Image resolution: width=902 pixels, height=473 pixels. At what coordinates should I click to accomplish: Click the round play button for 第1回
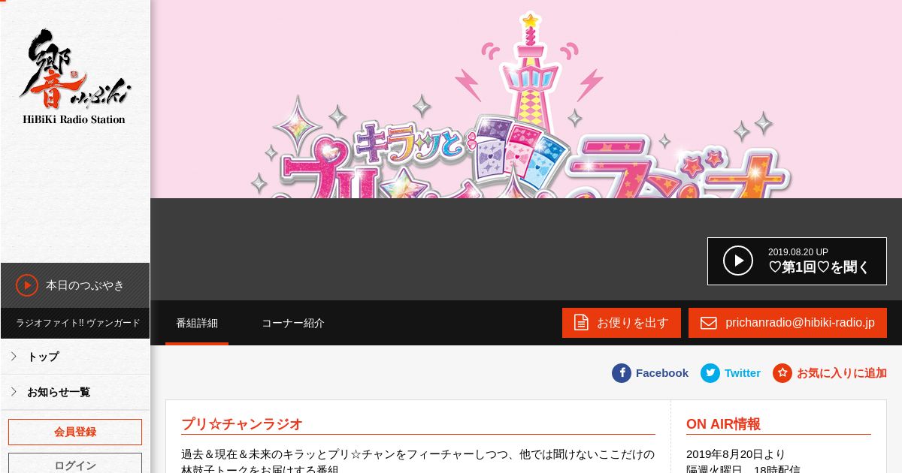coord(738,261)
